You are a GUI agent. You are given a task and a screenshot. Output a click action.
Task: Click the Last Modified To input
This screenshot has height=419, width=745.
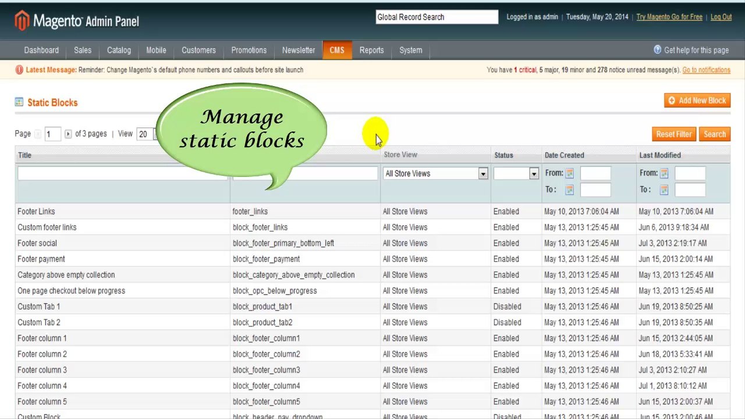(x=690, y=190)
